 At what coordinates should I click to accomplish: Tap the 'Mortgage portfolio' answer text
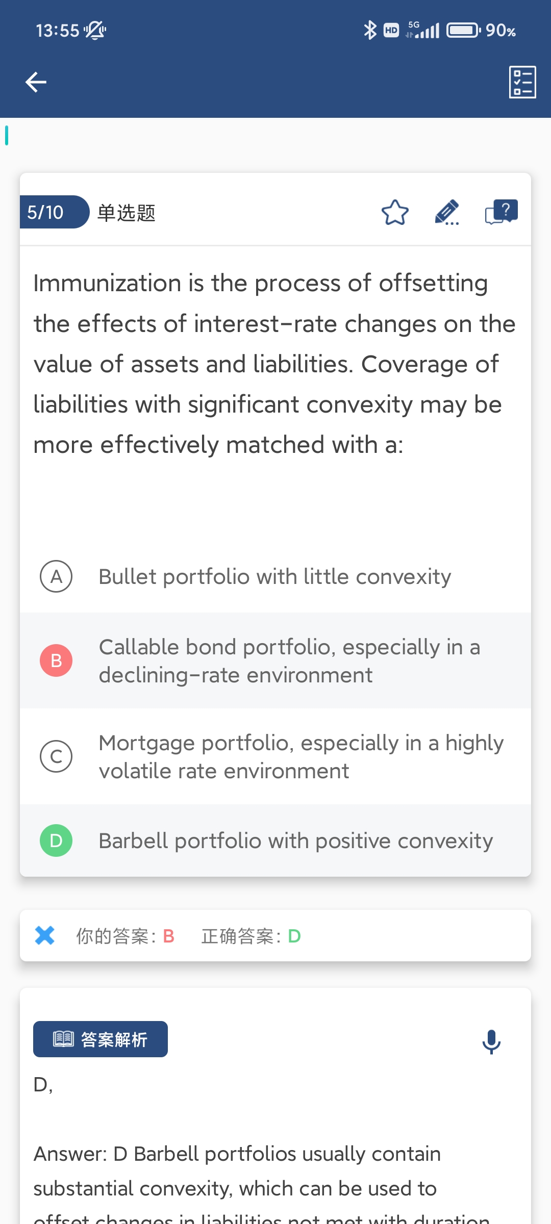point(301,757)
